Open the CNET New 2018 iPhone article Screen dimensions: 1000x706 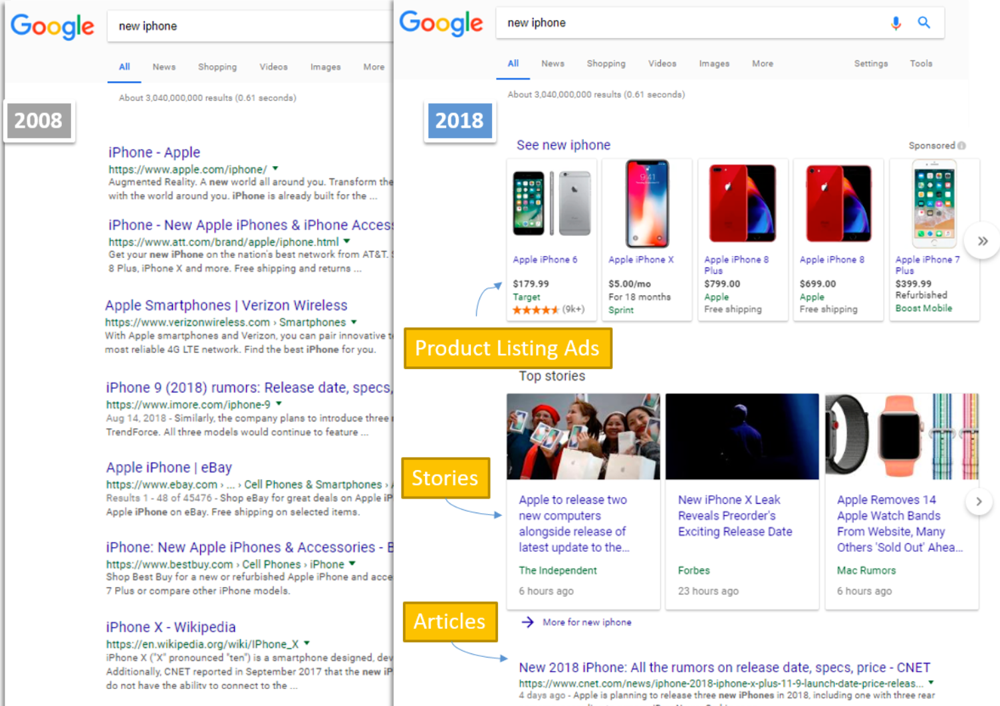[725, 667]
